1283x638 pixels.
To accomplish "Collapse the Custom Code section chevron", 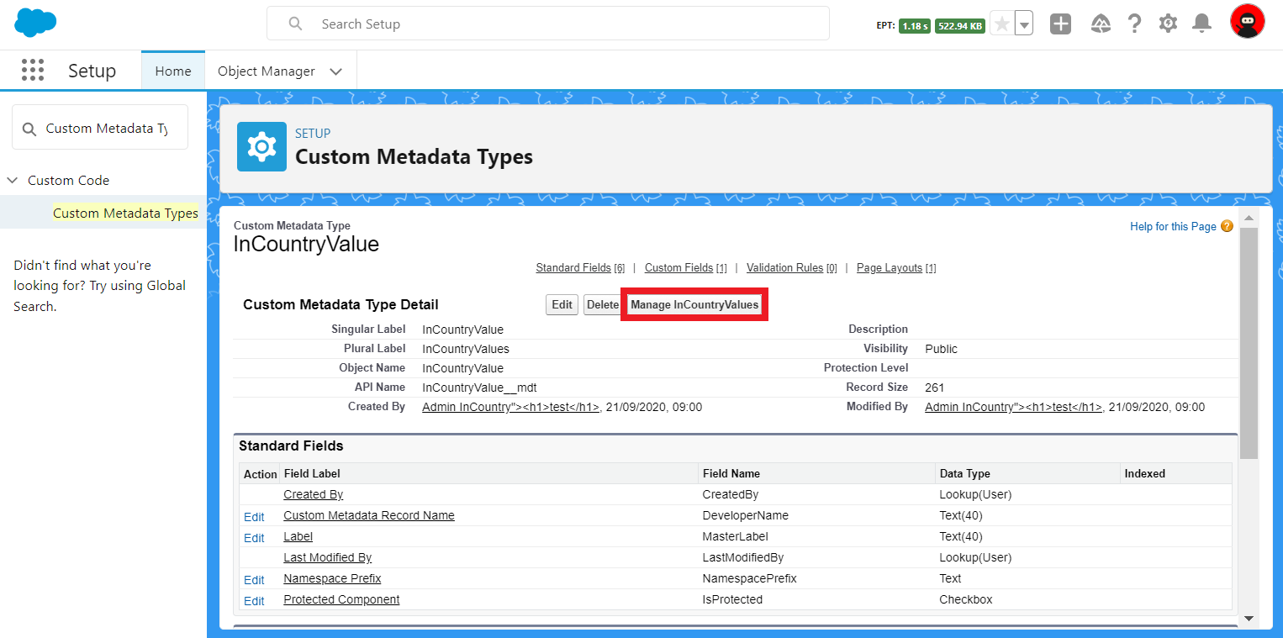I will coord(12,180).
